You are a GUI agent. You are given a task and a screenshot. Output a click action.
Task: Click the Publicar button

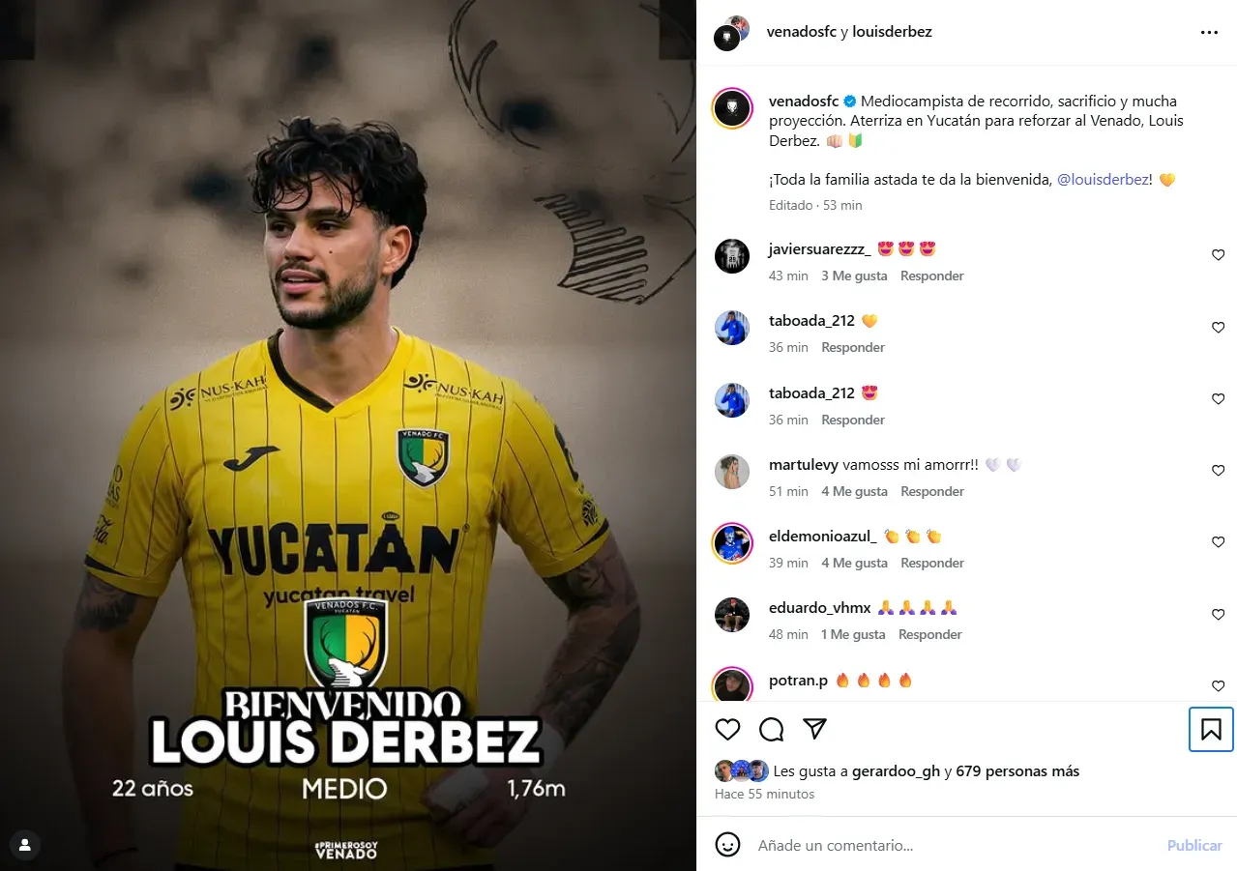coord(1194,845)
